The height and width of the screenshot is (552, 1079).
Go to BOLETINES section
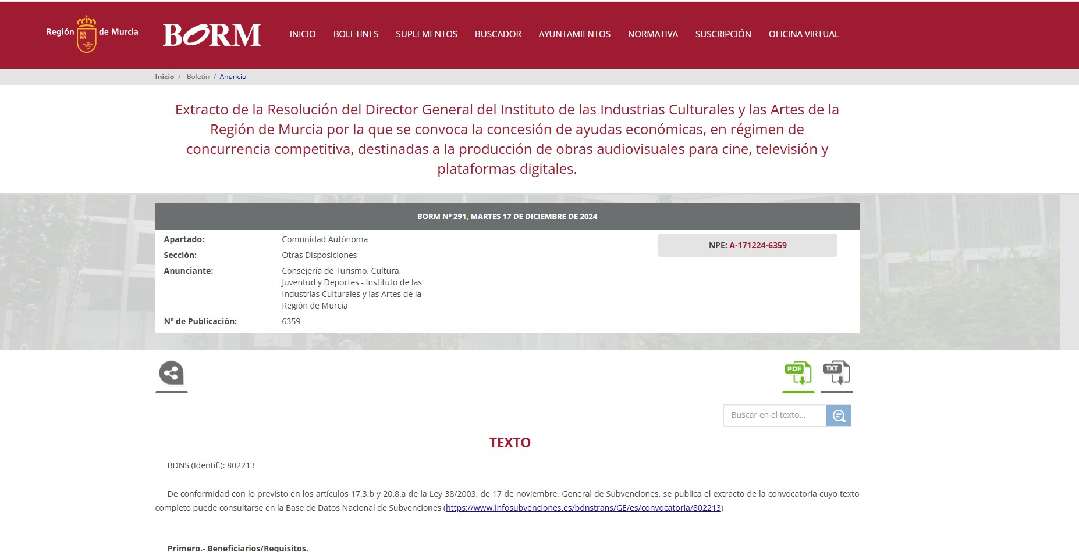coord(356,34)
